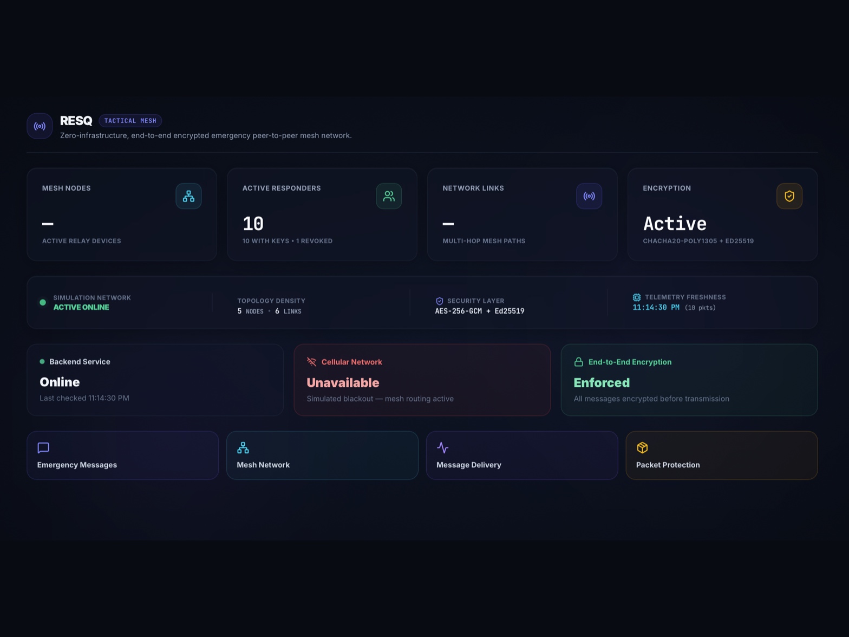
Task: Click Backend Service 'Online' status
Action: (60, 382)
